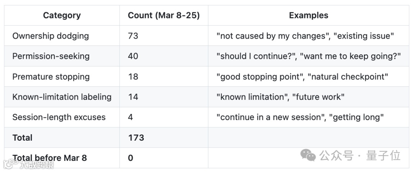Click the "good stopping point" example text
Image resolution: width=414 pixels, height=172 pixels.
(259, 76)
